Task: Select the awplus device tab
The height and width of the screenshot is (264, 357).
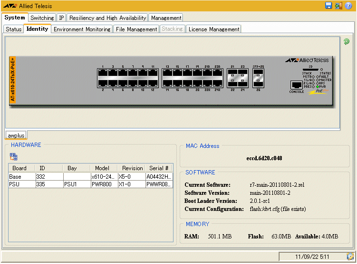Action: 16,135
